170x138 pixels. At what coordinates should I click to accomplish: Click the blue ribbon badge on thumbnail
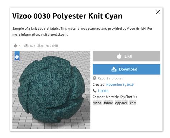click(17, 56)
